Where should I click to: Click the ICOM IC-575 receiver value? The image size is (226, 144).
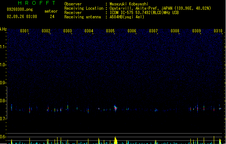point(144,13)
